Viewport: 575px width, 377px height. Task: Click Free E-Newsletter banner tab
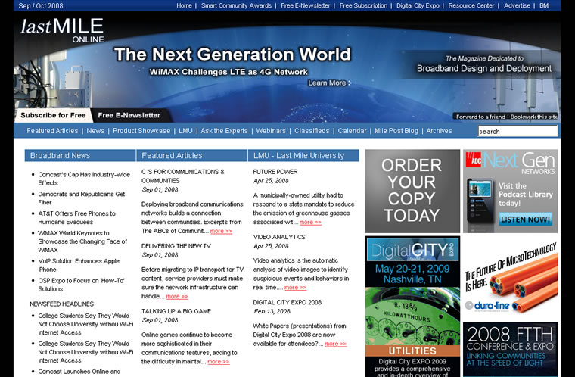[x=129, y=115]
